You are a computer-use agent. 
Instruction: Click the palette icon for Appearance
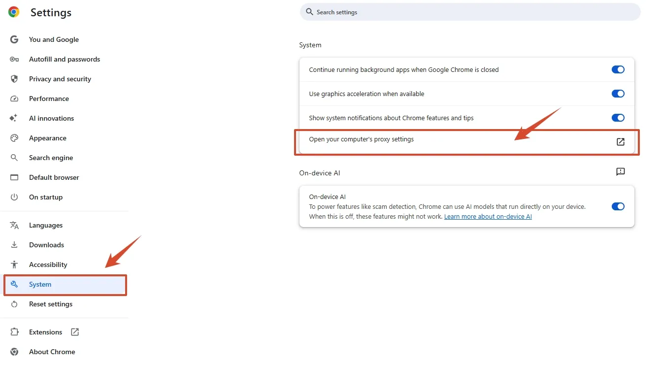pos(14,138)
